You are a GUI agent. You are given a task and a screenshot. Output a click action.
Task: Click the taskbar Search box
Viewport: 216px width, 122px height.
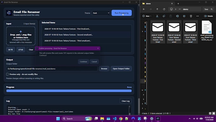click(77, 118)
